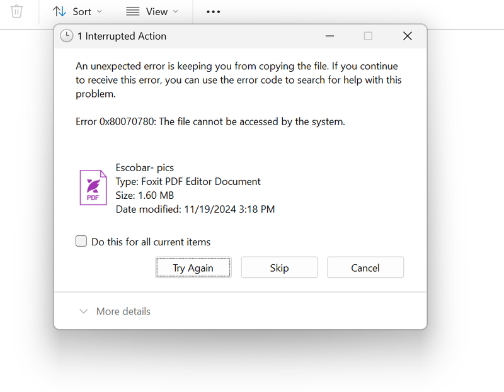Click the clock icon in dialog title
Image resolution: width=504 pixels, height=392 pixels.
tap(66, 36)
